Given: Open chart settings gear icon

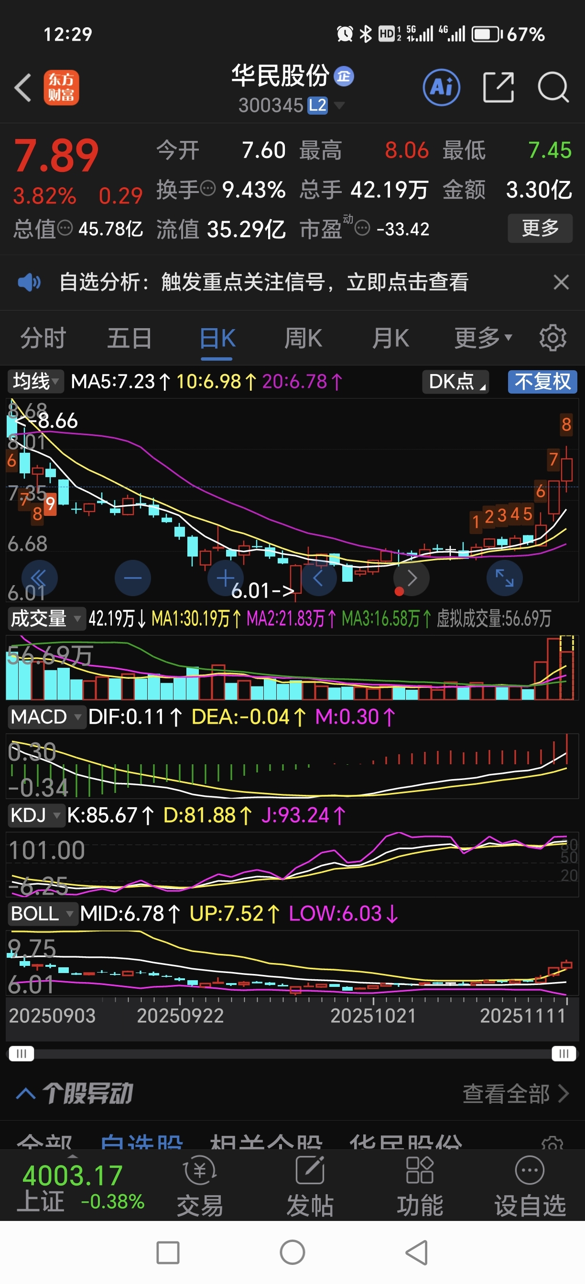Looking at the screenshot, I should click(552, 338).
